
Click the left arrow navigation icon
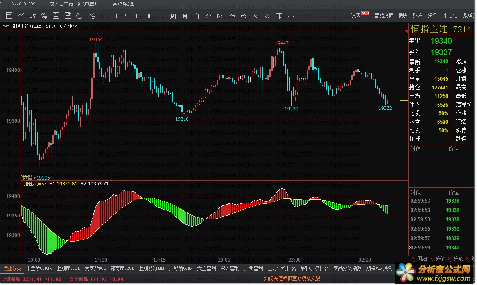[232, 16]
